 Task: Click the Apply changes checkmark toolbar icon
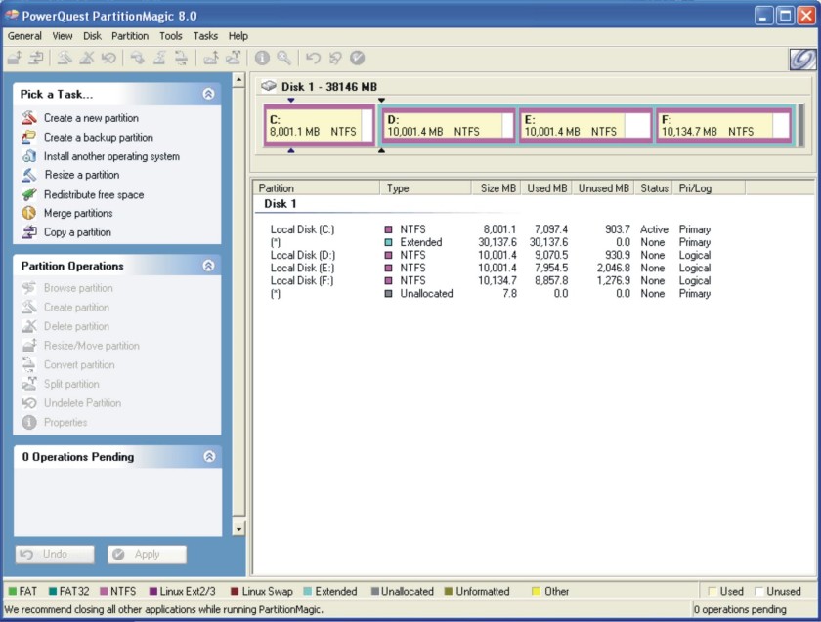(357, 58)
